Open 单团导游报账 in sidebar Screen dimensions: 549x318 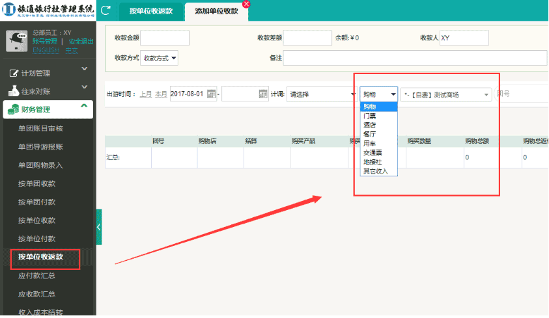click(x=40, y=147)
